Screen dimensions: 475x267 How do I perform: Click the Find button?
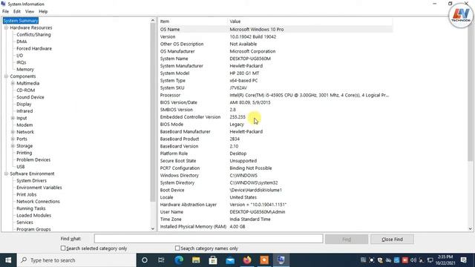[347, 239]
